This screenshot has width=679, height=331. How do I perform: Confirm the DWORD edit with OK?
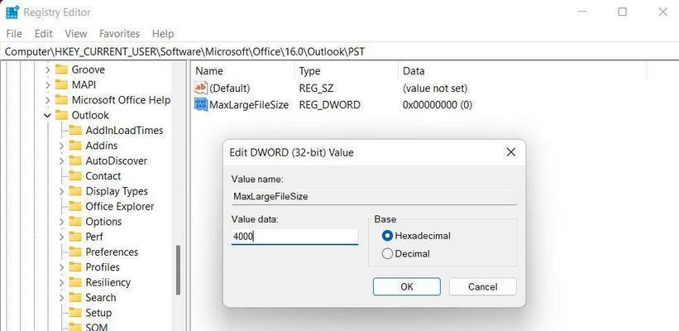pos(407,287)
